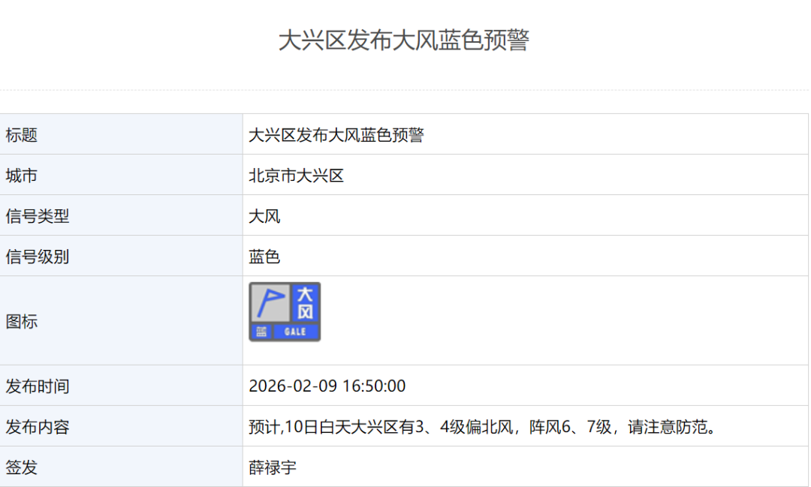Select the timestamp 2026-02-09 16:50:00
The image size is (811, 487).
[327, 386]
